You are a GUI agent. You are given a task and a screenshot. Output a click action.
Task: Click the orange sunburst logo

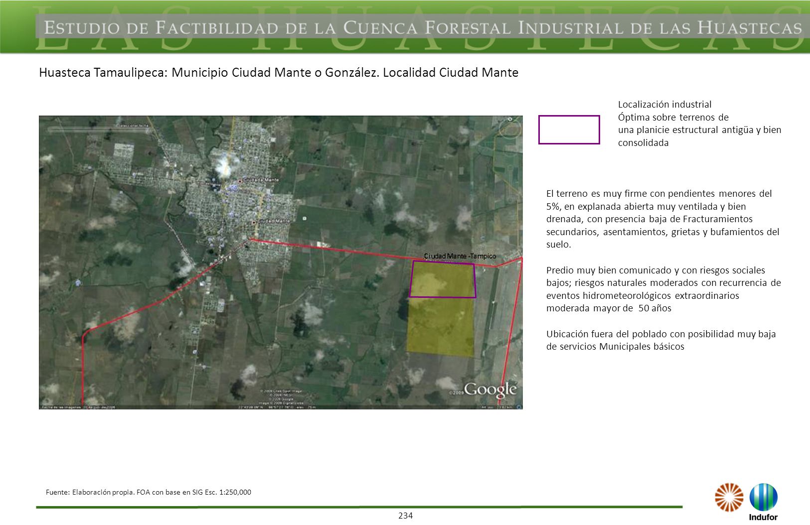(729, 497)
